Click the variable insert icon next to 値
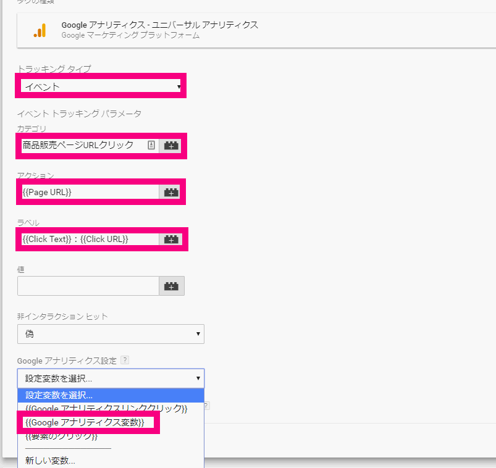 coord(172,286)
